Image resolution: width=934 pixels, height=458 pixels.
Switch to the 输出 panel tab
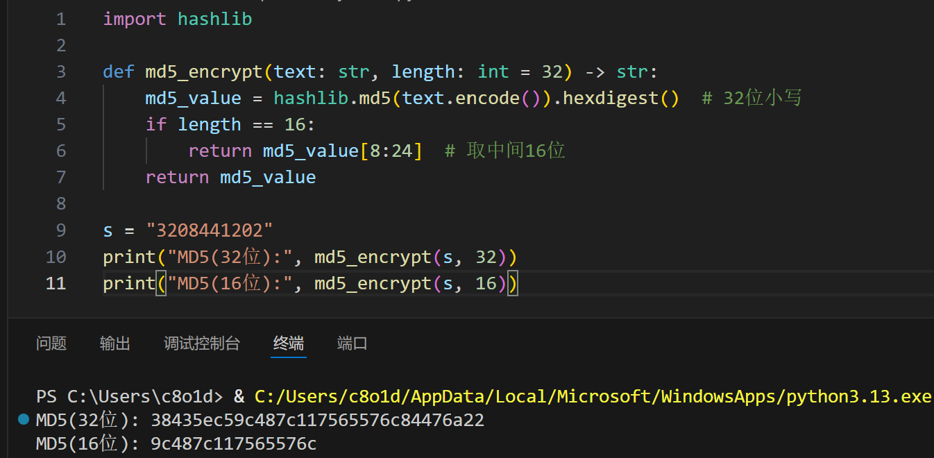click(115, 343)
